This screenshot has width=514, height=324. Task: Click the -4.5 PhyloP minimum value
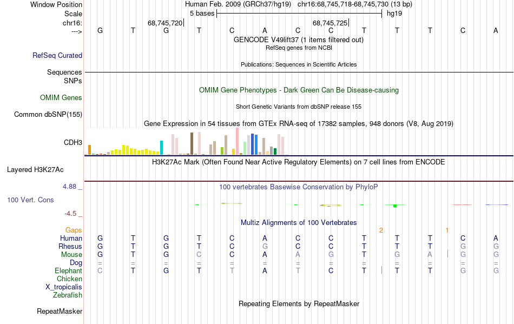coord(70,214)
